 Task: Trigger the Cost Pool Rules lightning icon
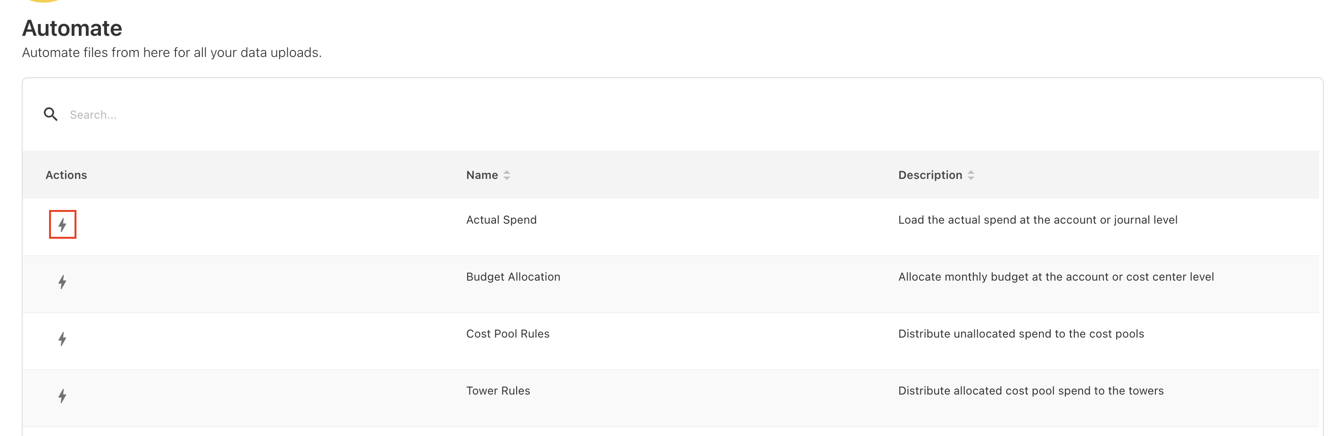[62, 339]
